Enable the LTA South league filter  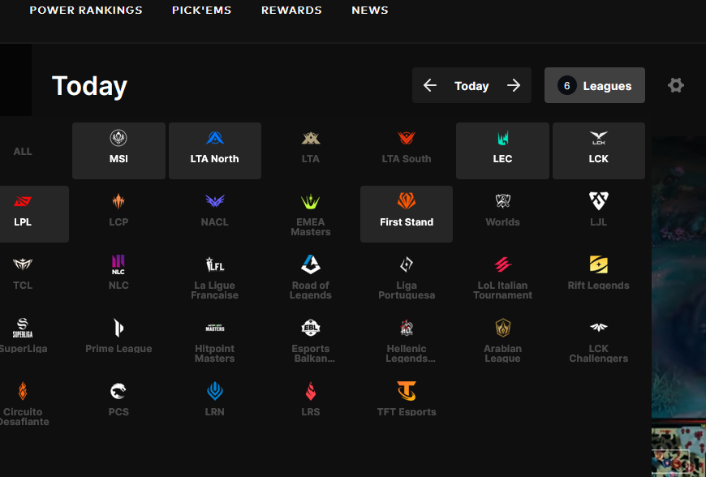click(x=407, y=151)
